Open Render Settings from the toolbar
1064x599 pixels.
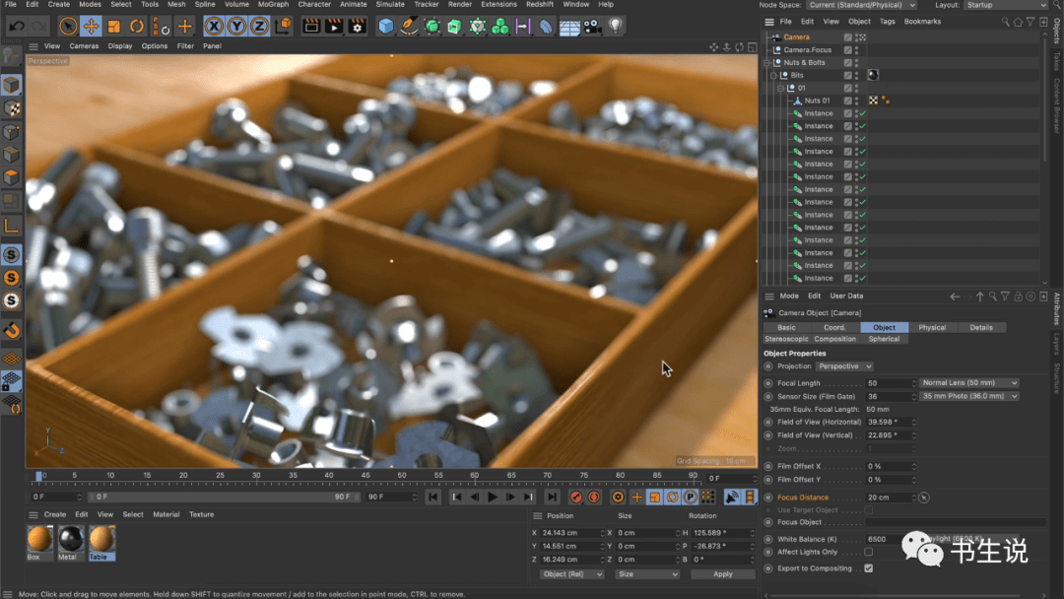pos(357,25)
